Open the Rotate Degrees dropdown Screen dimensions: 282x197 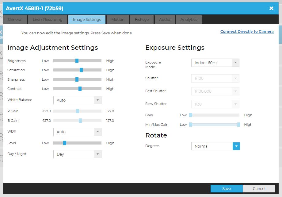(x=215, y=146)
